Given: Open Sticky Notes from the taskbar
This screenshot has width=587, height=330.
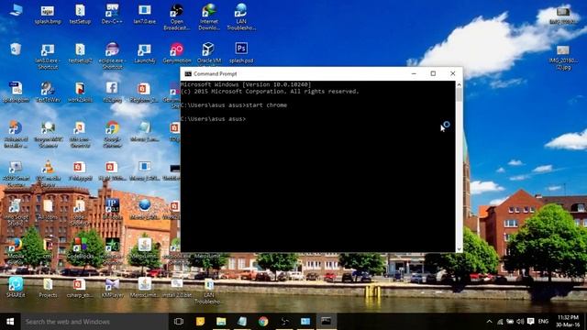Looking at the screenshot, I should [200, 322].
